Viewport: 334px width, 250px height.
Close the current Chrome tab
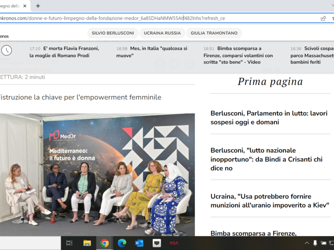click(25, 6)
